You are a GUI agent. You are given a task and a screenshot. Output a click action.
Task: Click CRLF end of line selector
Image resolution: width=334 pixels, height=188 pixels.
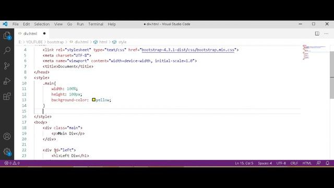coord(294,163)
